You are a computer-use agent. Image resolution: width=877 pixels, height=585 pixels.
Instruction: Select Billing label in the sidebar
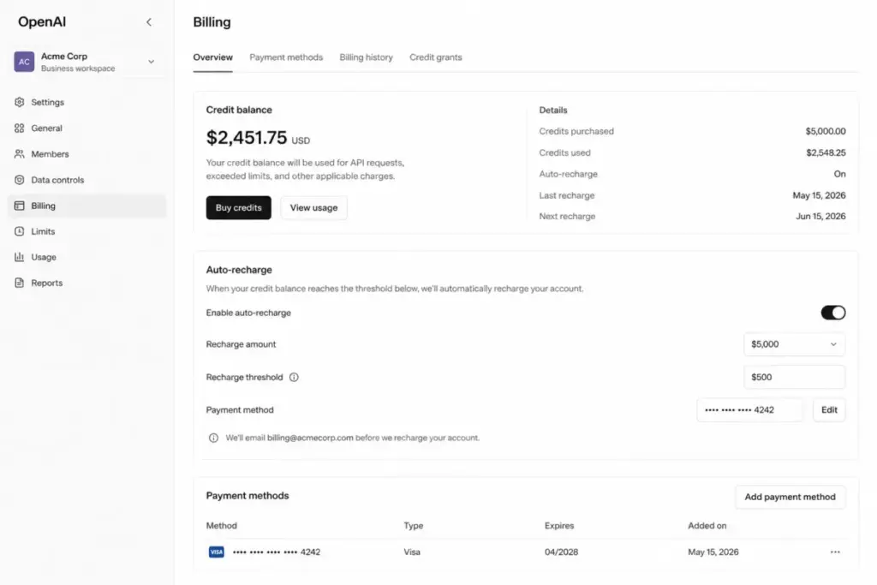(43, 206)
